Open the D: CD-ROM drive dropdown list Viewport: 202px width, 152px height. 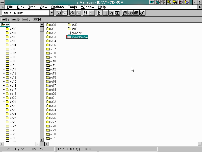coord(52,13)
